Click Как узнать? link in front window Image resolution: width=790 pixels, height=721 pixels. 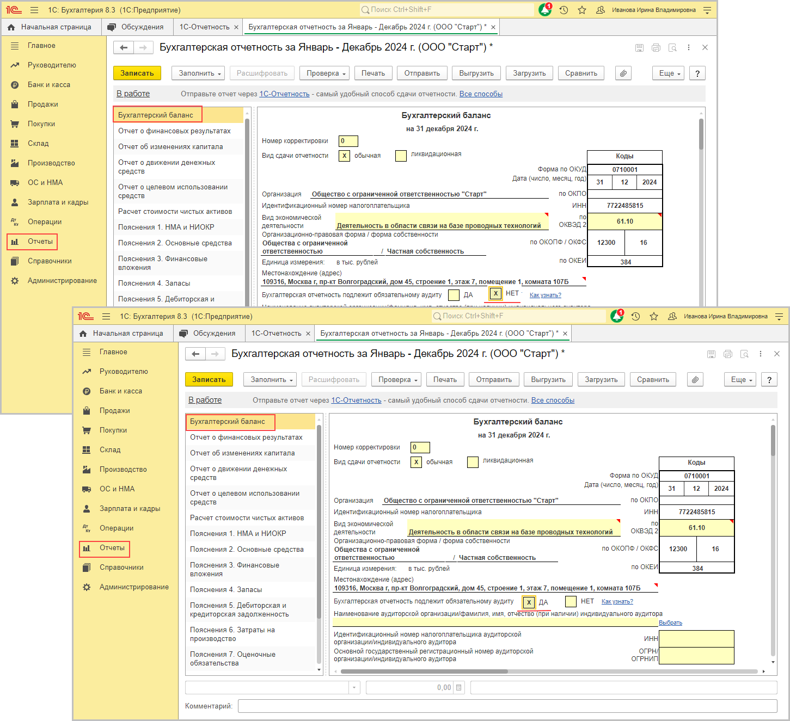point(617,601)
